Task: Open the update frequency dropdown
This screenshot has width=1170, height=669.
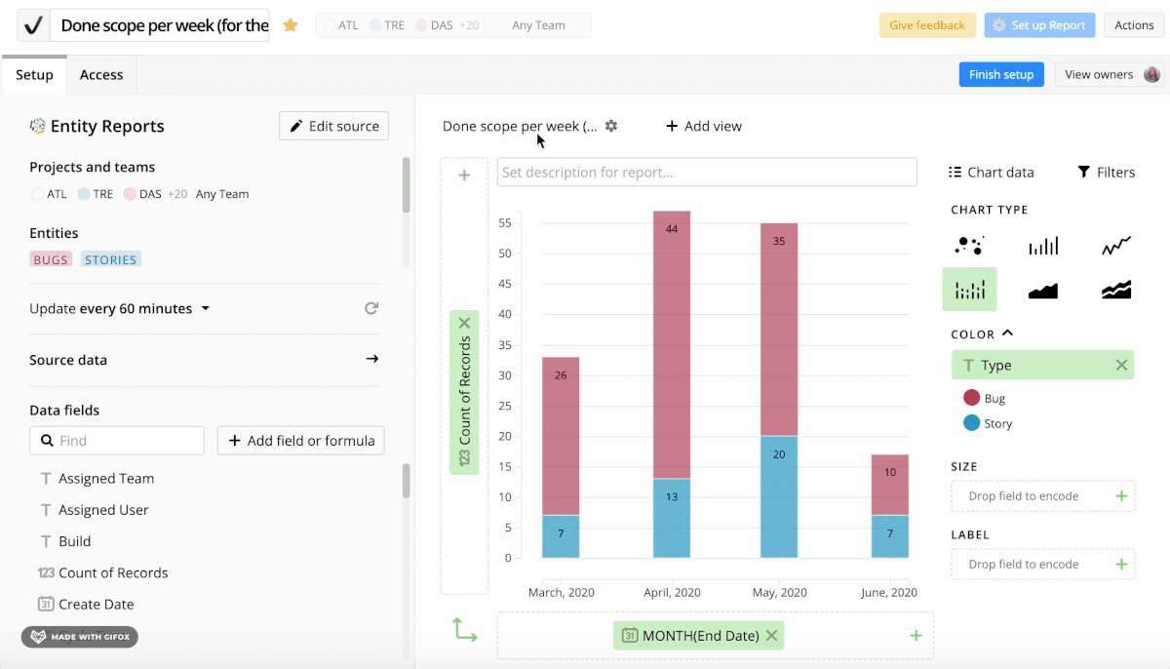Action: [x=204, y=307]
